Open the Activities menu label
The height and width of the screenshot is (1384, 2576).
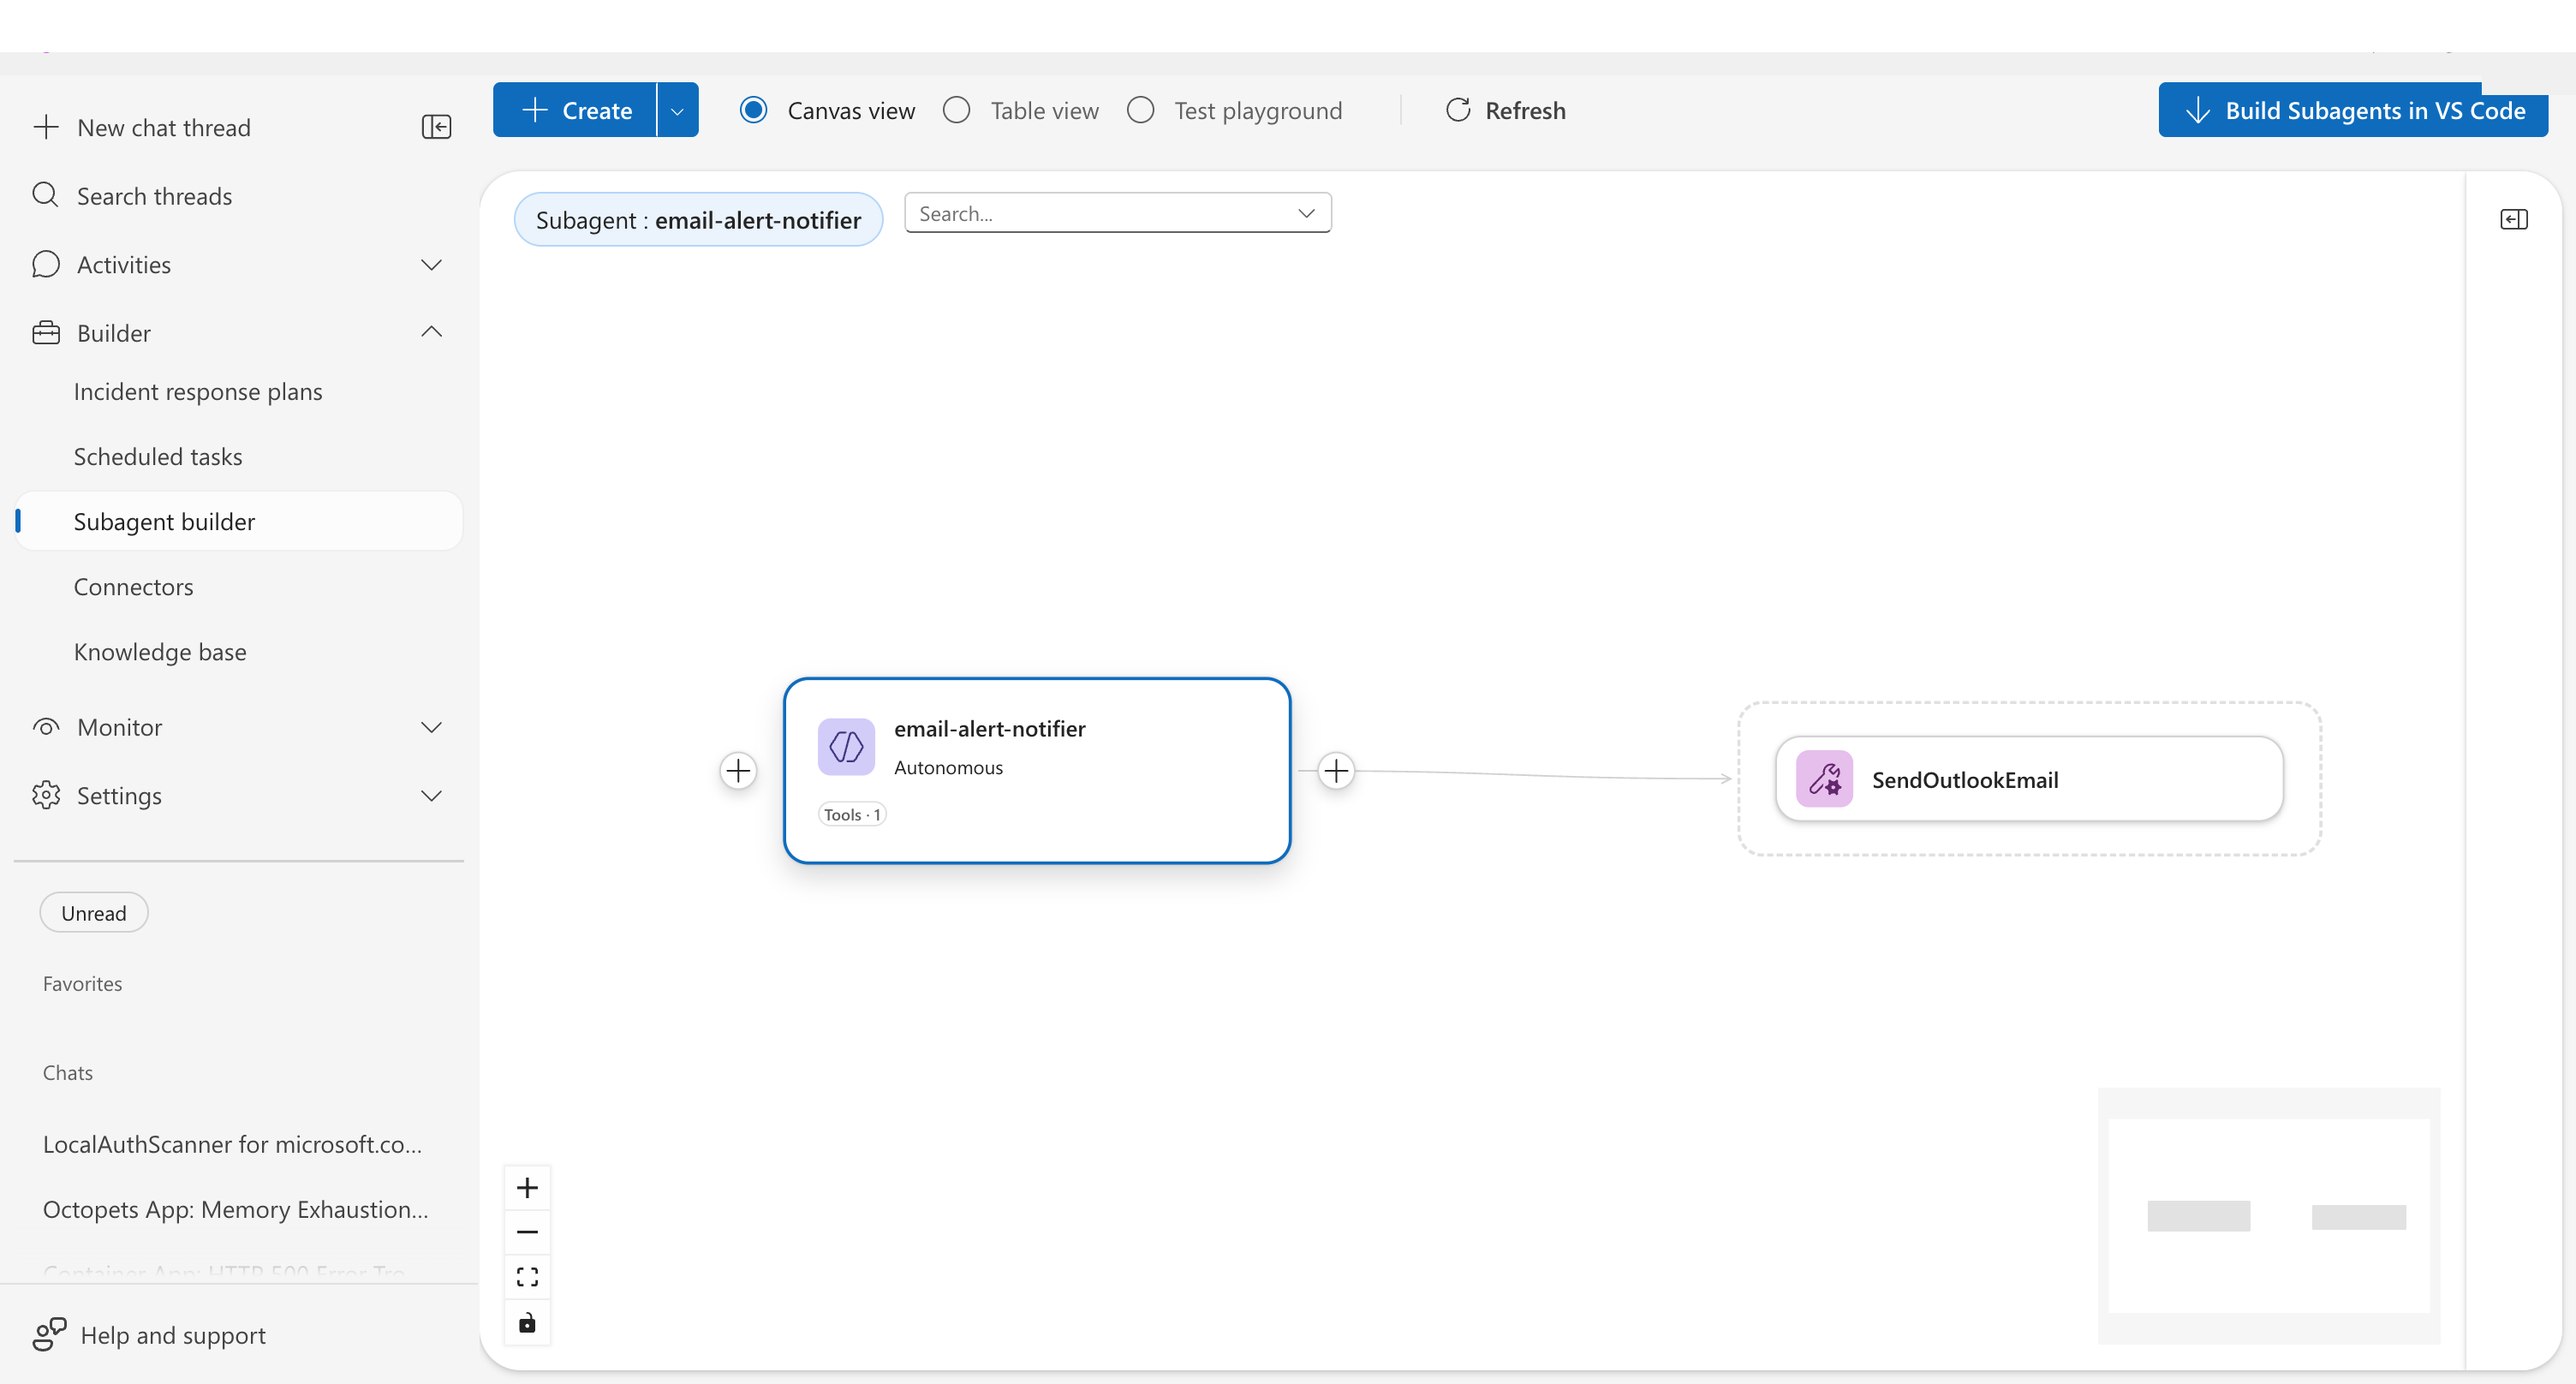point(124,264)
